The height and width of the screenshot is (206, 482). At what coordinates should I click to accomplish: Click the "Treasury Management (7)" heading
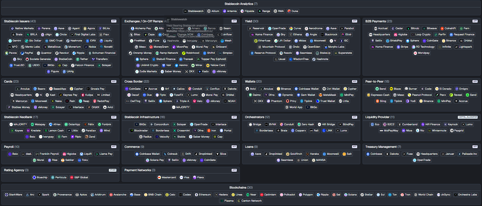[x=383, y=147]
